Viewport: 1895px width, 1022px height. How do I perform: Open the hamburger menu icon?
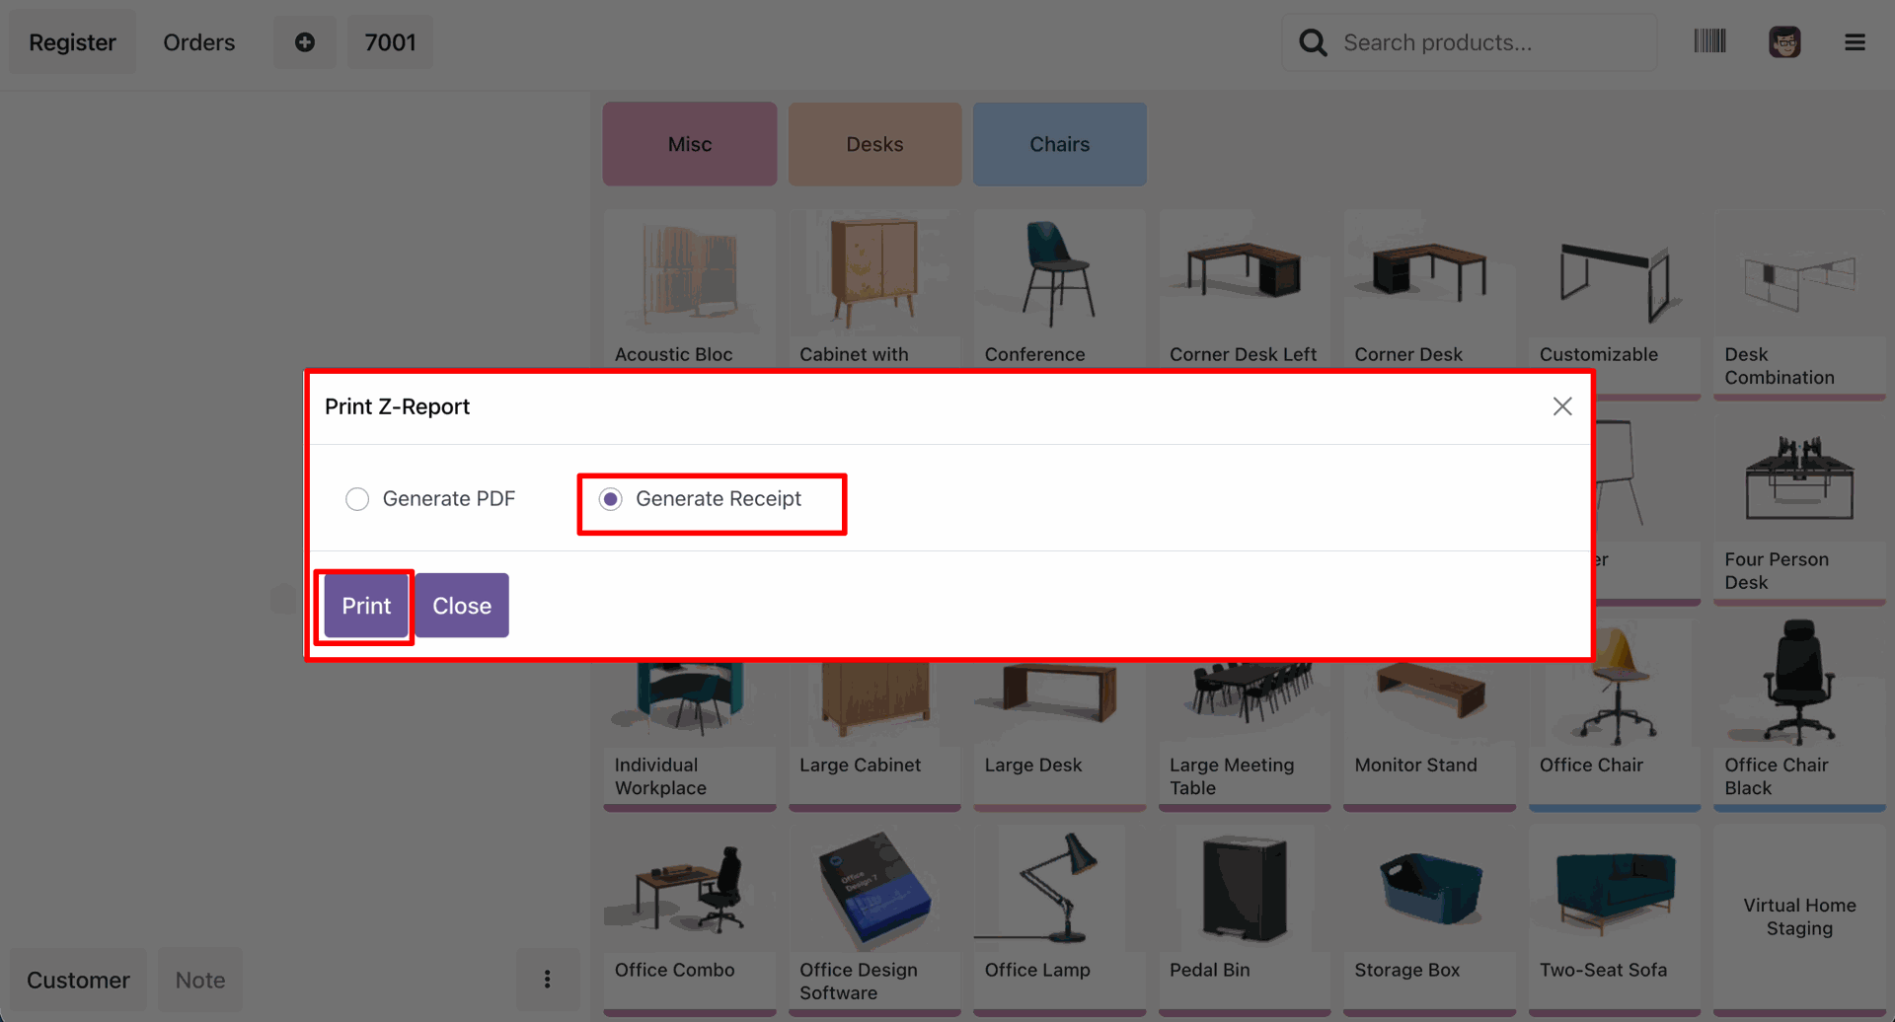(x=1855, y=42)
